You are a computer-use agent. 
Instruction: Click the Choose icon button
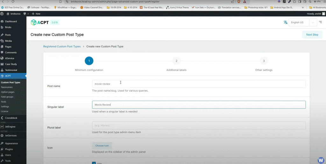pos(102,146)
